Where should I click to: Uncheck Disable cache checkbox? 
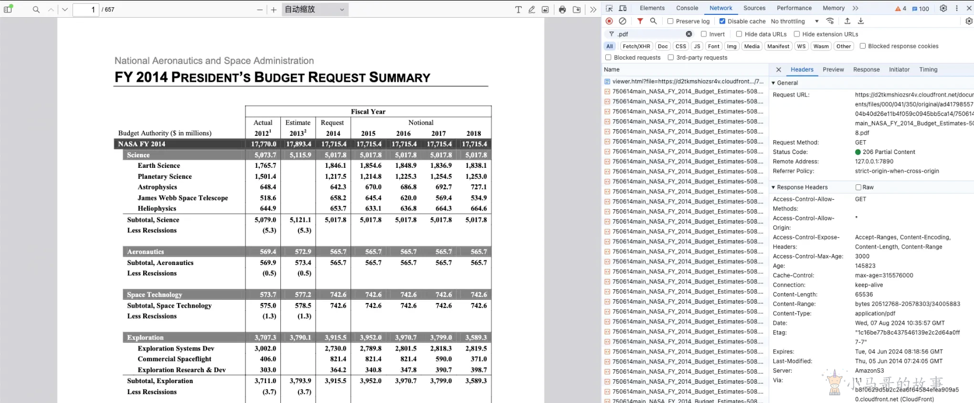pos(722,22)
